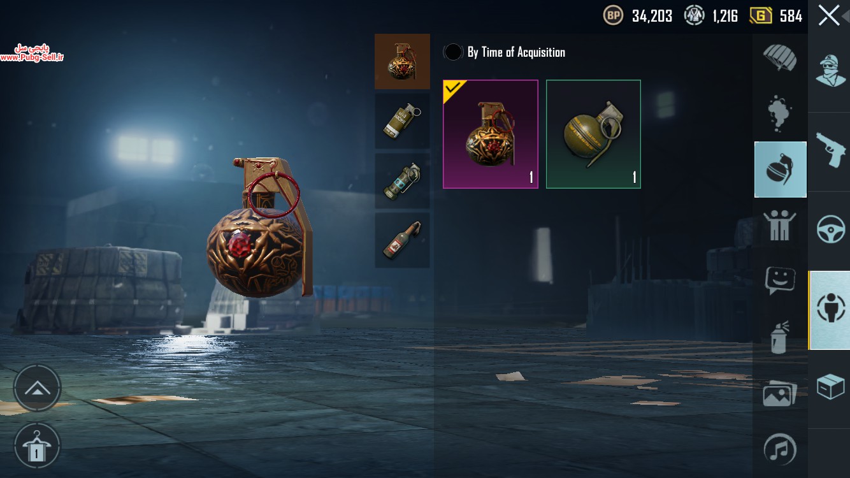Open the photo backgrounds category
This screenshot has width=850, height=478.
[x=780, y=393]
